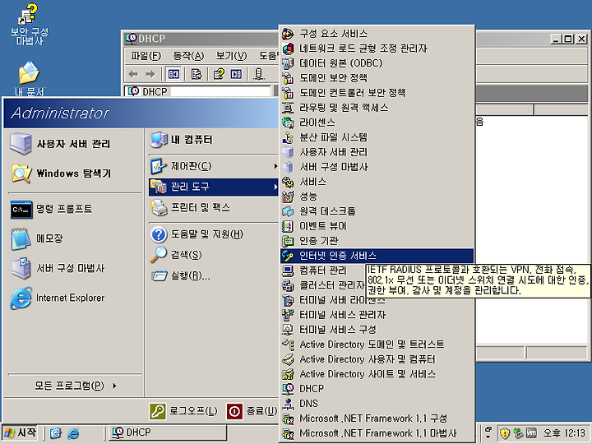Open 파일(F) menu in DHCP window
This screenshot has width=592, height=444.
[x=146, y=56]
